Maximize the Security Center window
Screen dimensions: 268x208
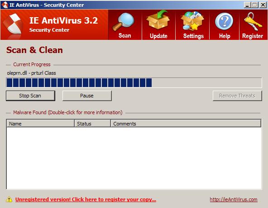tap(255, 5)
